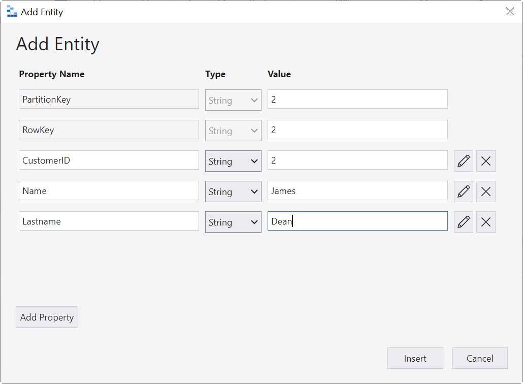Expand the Type dropdown for Name
This screenshot has height=384, width=523.
click(233, 191)
